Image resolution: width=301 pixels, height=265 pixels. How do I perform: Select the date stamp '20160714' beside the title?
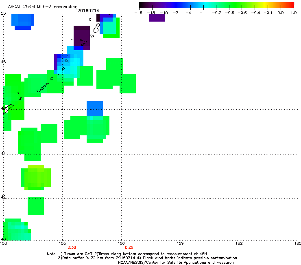(88, 11)
